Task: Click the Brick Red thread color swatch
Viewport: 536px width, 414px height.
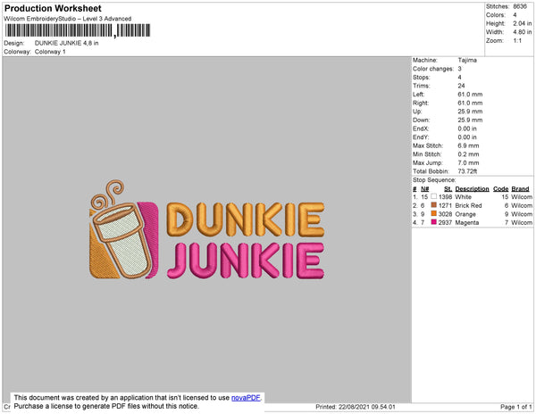Action: click(434, 205)
